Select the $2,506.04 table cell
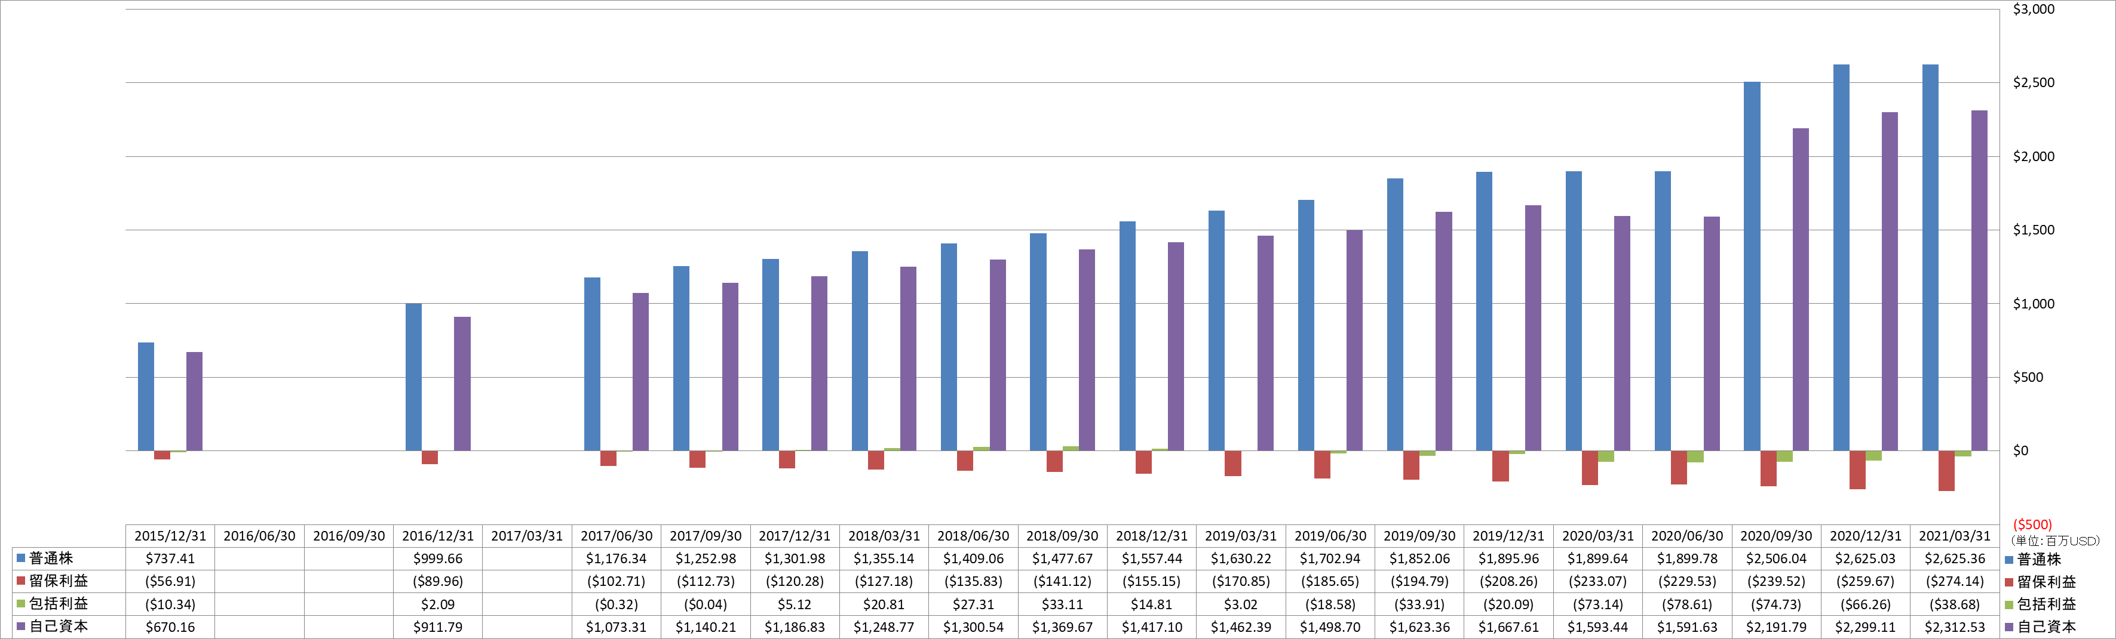This screenshot has height=639, width=2116. (1776, 558)
